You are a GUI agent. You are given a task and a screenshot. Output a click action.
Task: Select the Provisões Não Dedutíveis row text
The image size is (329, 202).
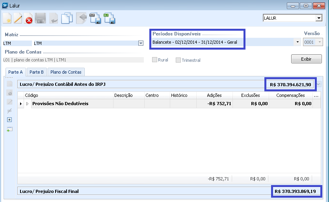(60, 104)
